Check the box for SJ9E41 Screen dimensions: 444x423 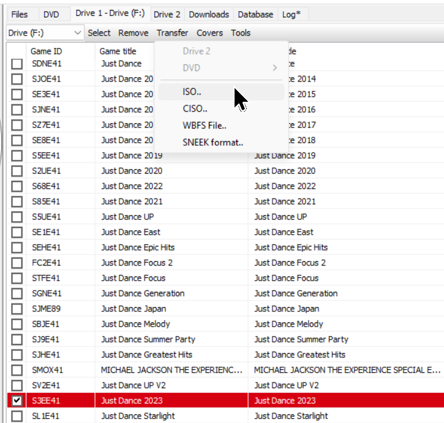(17, 340)
